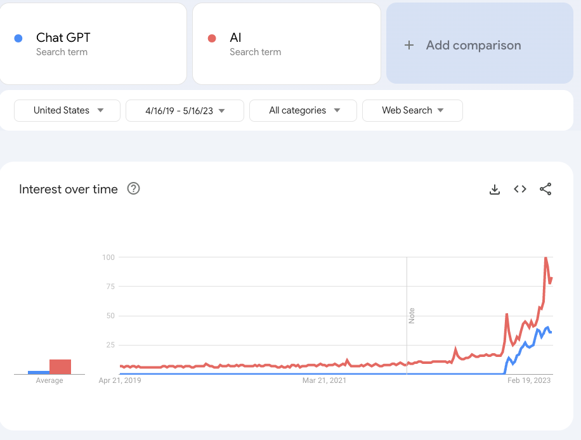This screenshot has height=440, width=581.
Task: Click the red AI average bar
Action: (60, 366)
